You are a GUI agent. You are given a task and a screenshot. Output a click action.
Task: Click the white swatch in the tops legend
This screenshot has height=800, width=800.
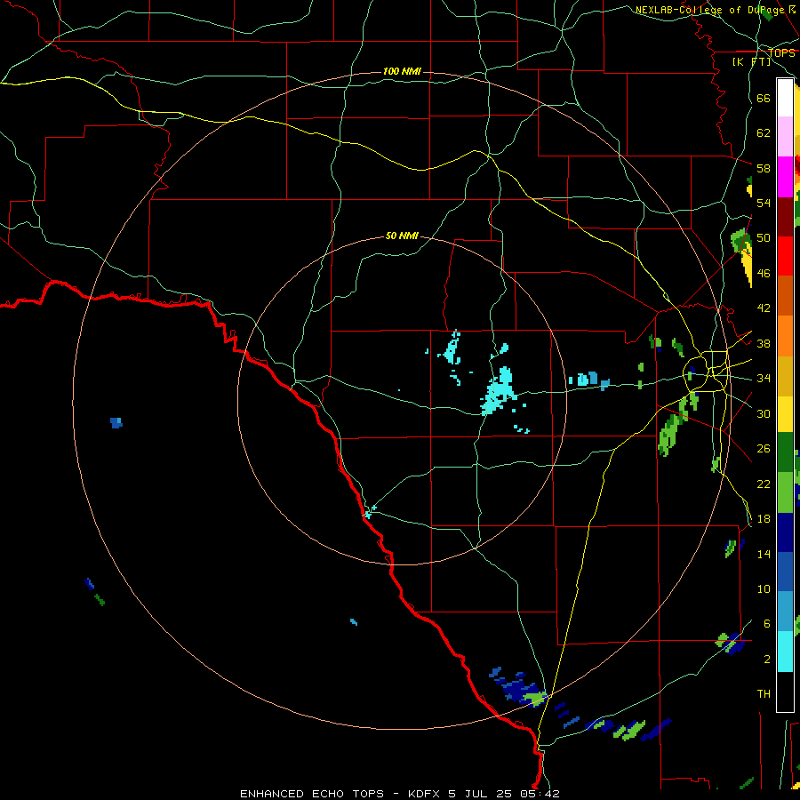click(785, 98)
